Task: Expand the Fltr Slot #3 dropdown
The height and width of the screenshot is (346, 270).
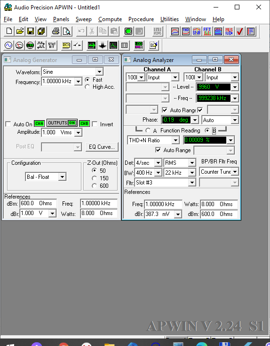Action: coord(192,183)
